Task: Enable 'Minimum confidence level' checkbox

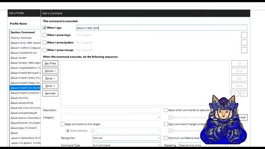Action: click(166, 138)
